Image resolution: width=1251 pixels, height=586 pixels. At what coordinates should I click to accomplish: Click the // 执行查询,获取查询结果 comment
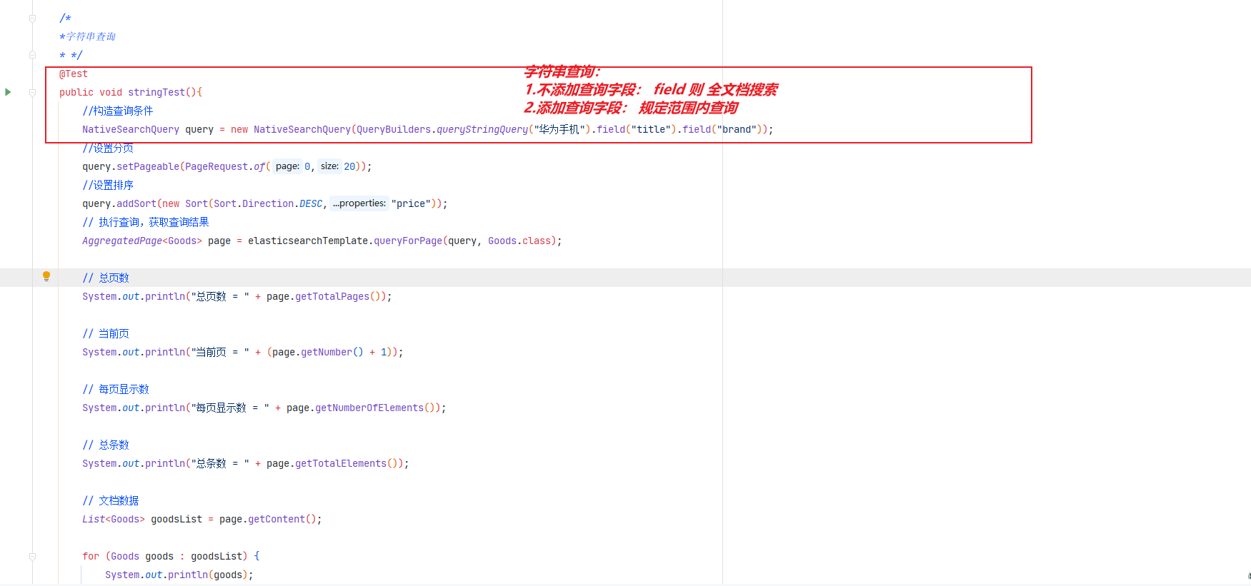point(146,222)
